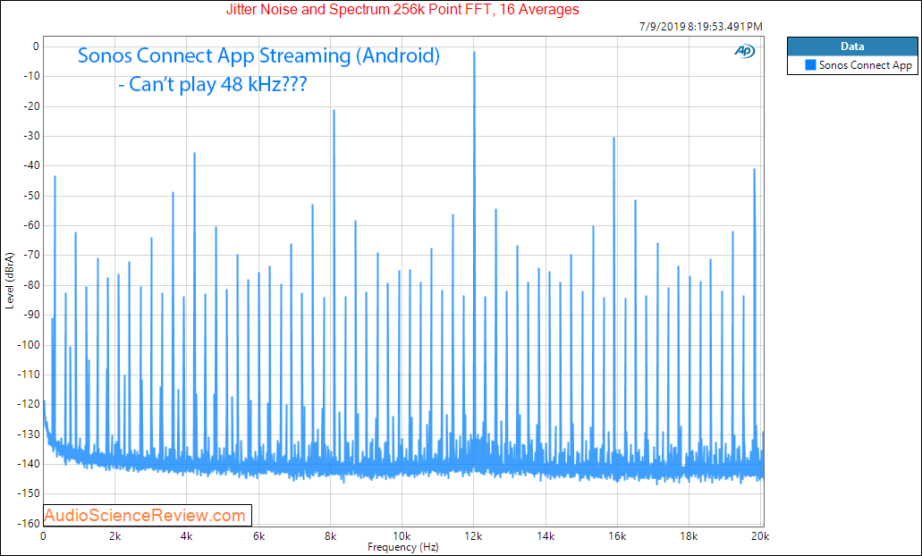The height and width of the screenshot is (556, 922).
Task: Click the '-100' Level axis tick label
Action: (x=28, y=345)
